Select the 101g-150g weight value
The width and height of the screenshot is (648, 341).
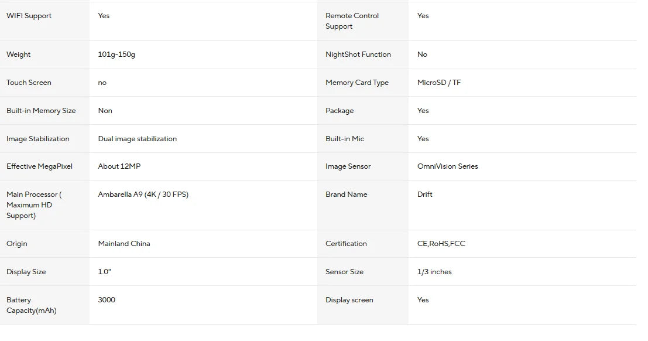coord(116,54)
